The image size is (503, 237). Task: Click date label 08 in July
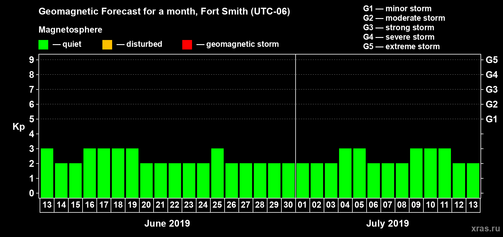(x=402, y=205)
